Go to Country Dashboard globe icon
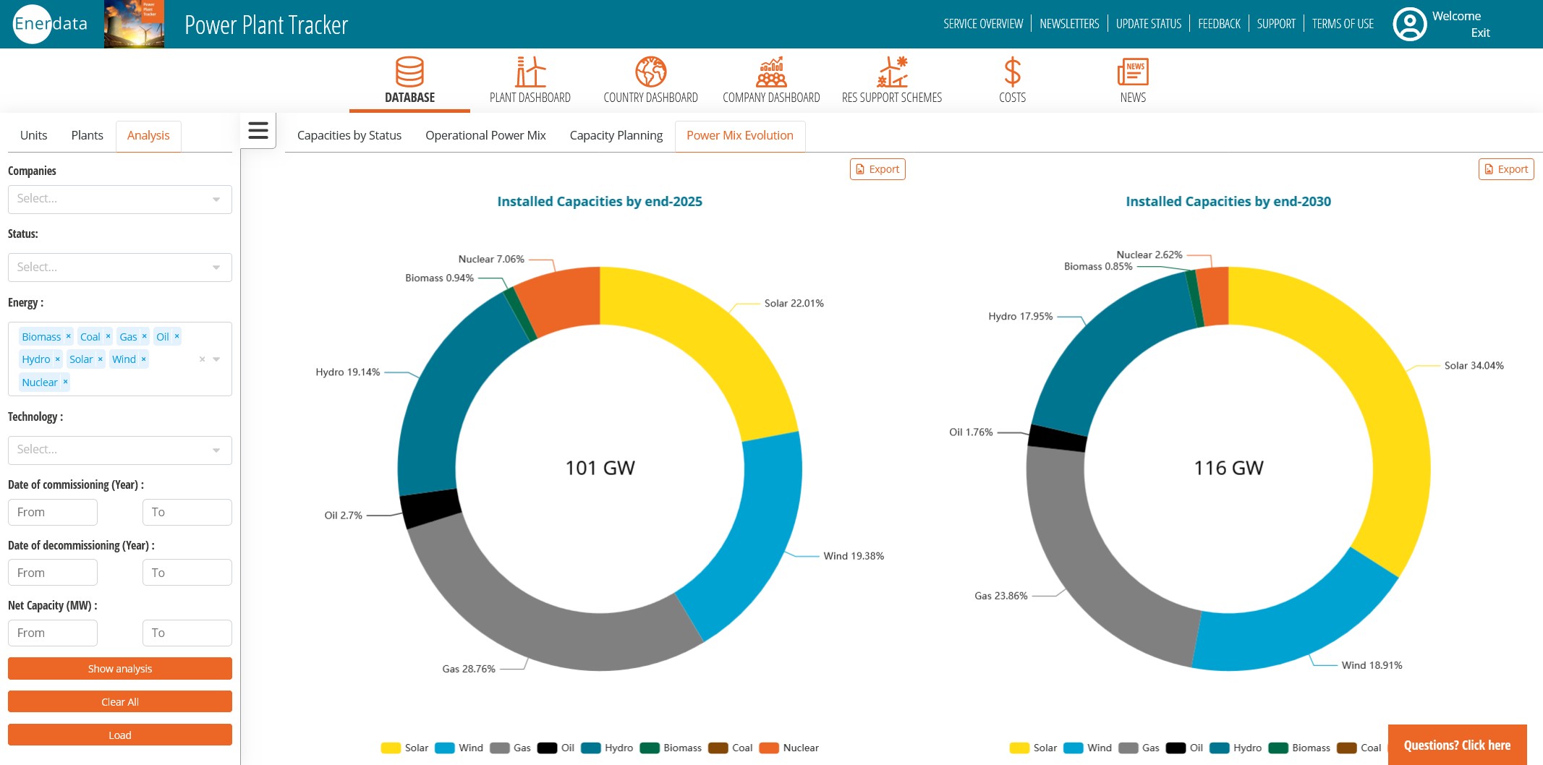Screen dimensions: 1543x765 (650, 72)
